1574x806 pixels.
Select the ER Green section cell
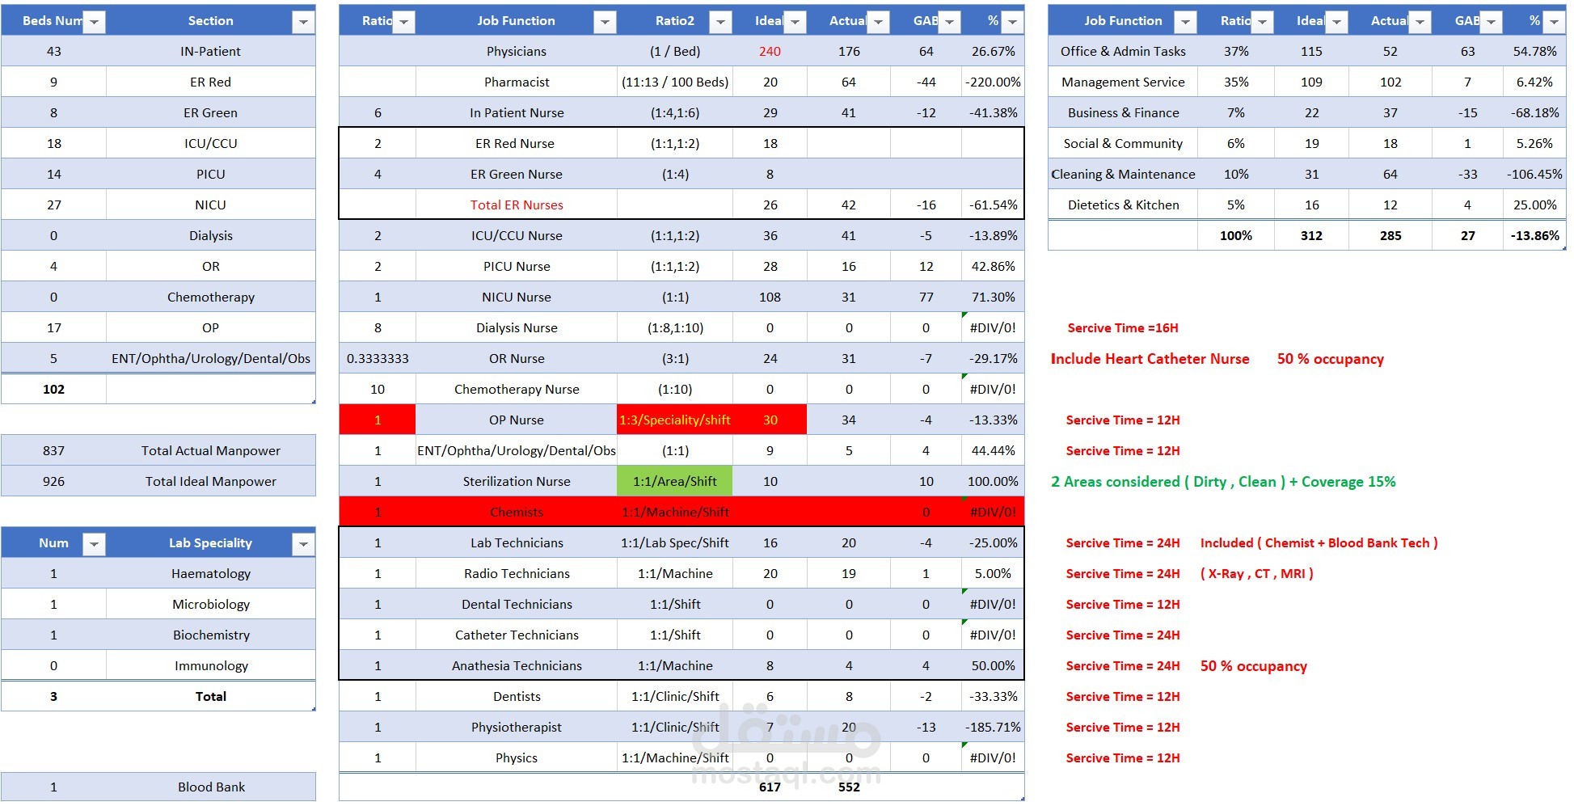(x=210, y=112)
